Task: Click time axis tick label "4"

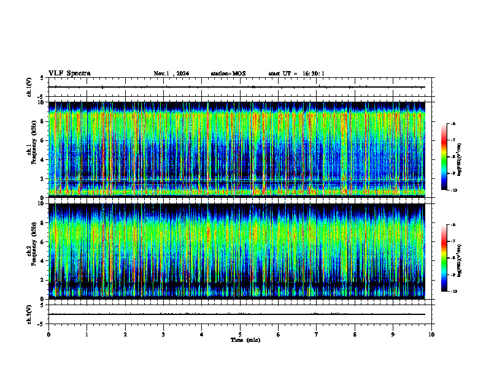Action: (201, 335)
